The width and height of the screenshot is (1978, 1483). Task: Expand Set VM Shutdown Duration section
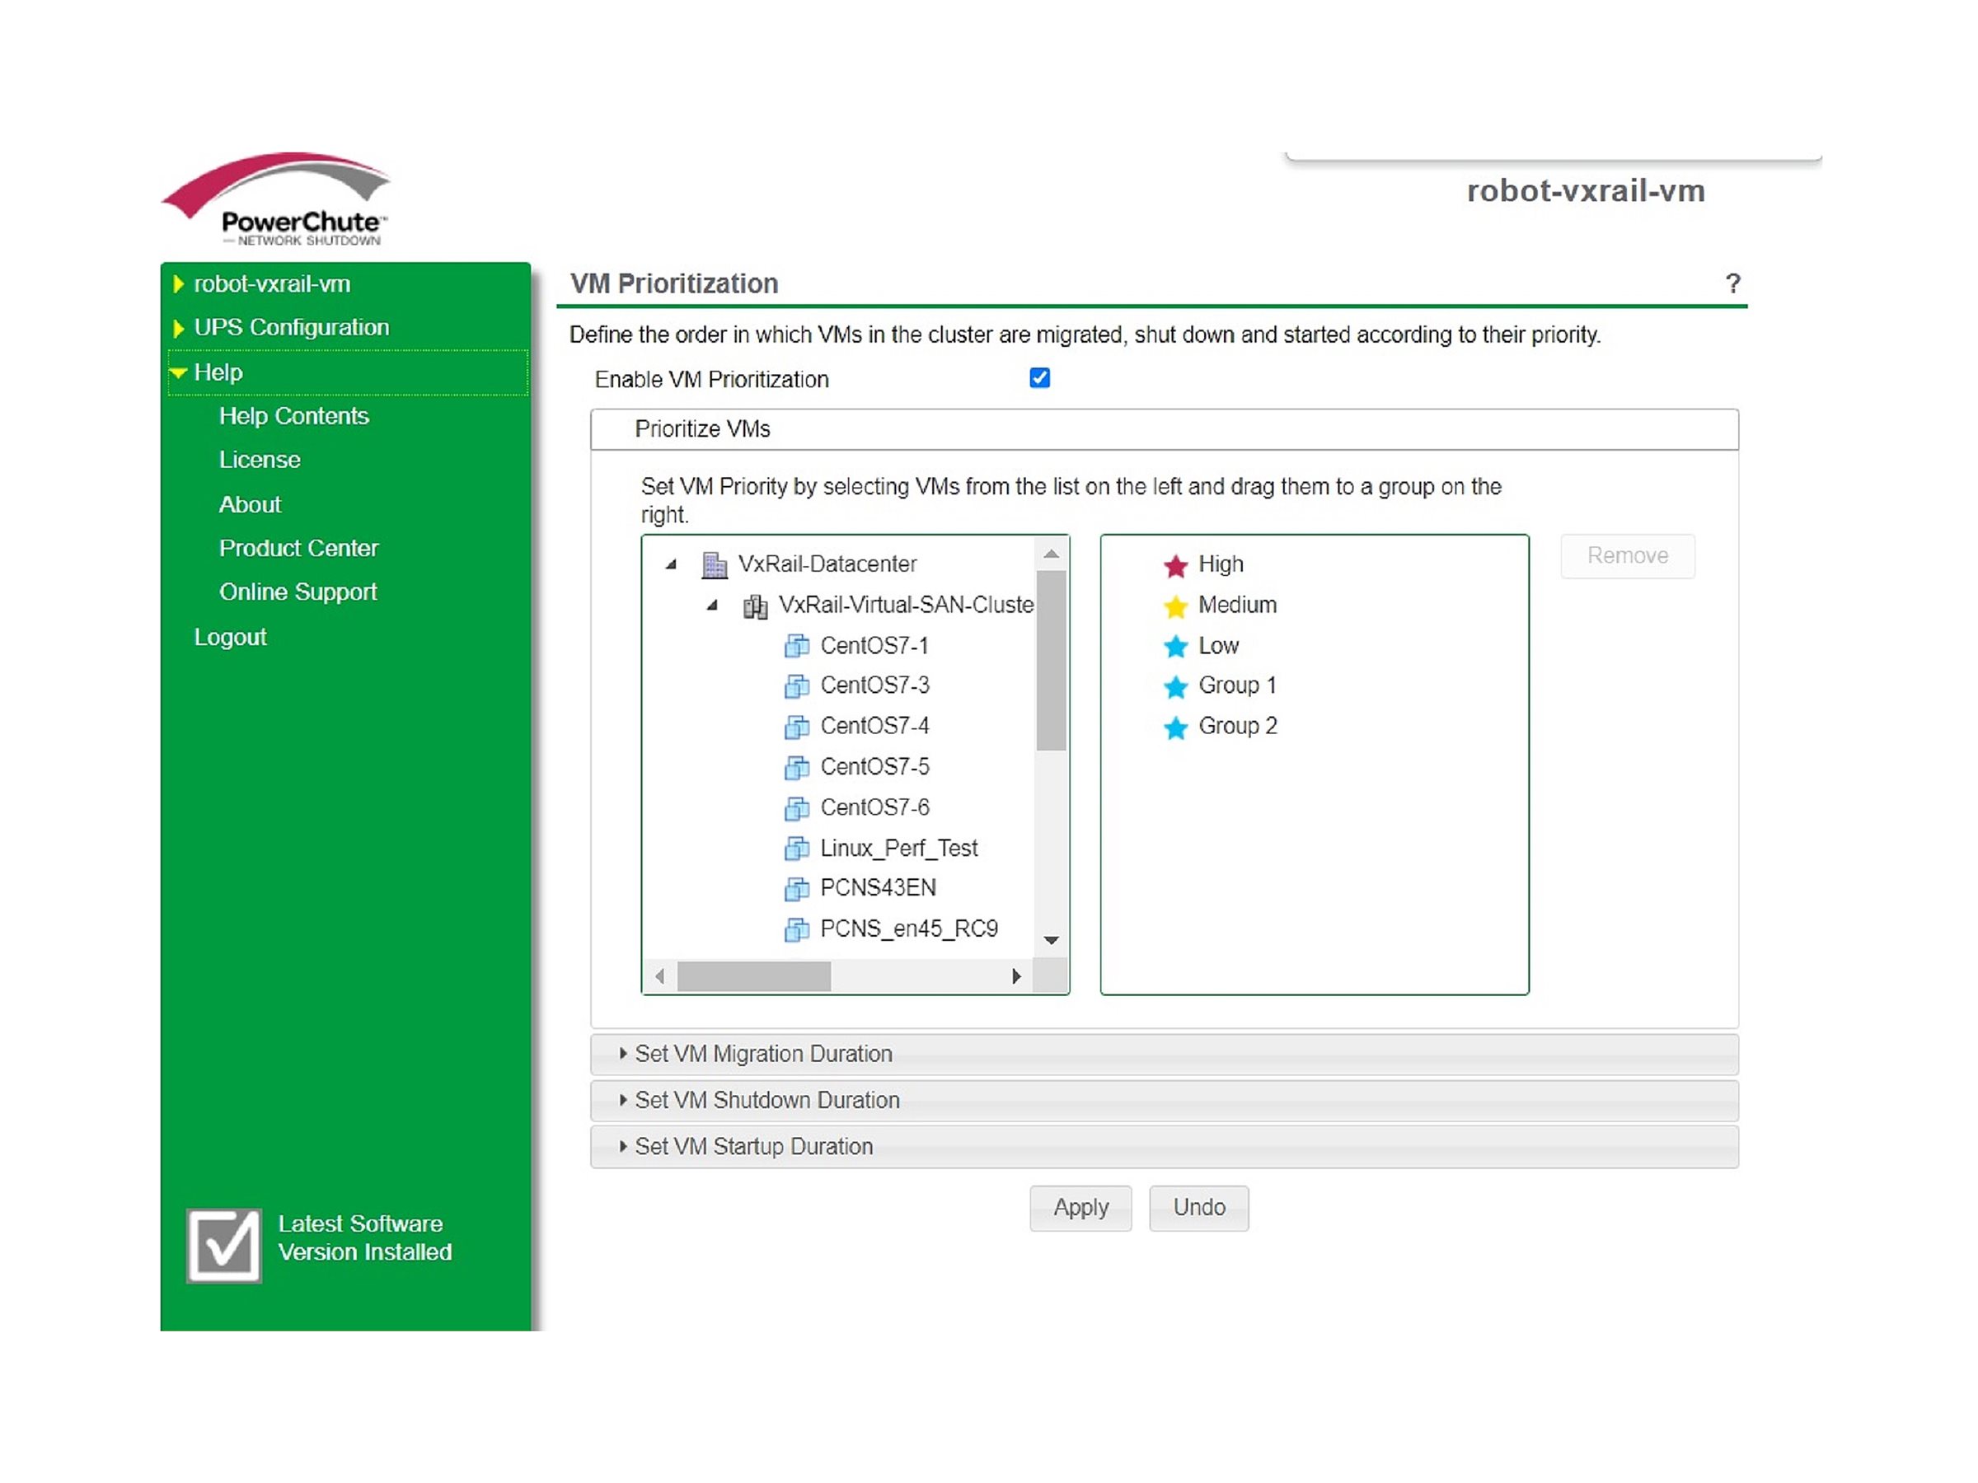coord(766,1101)
